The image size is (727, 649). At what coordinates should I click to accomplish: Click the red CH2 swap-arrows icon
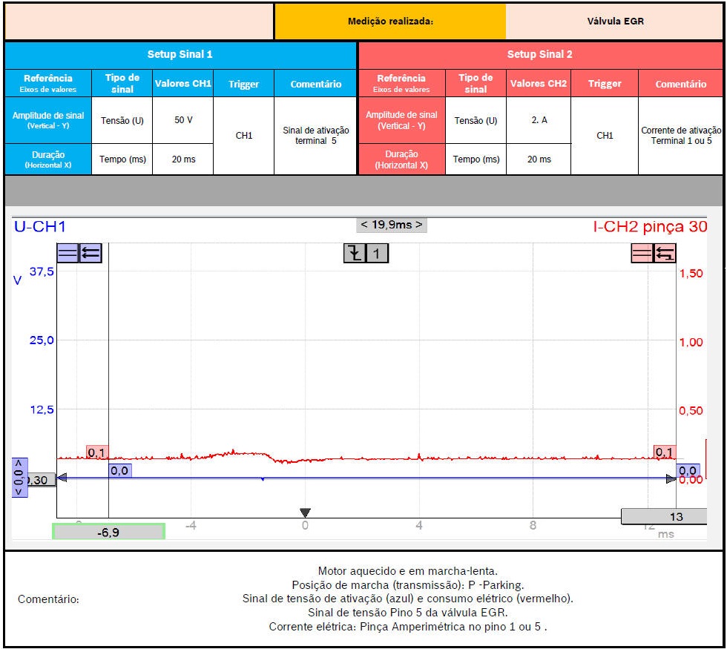click(664, 253)
